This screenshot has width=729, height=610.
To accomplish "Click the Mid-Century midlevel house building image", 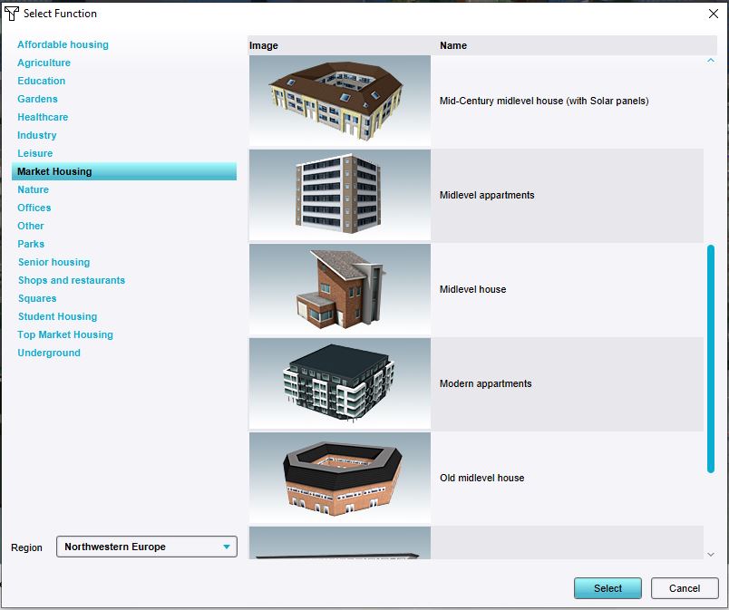I will pos(339,101).
